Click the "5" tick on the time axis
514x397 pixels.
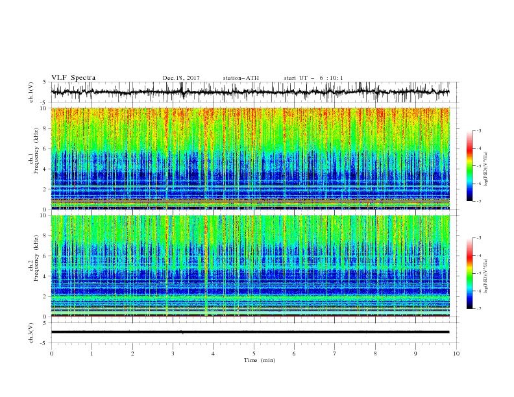(254, 354)
